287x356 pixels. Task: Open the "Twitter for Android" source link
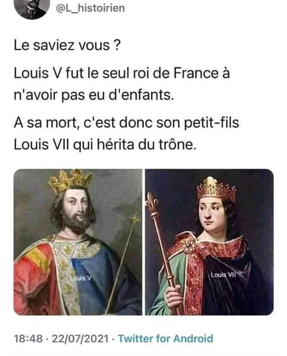pos(166,338)
